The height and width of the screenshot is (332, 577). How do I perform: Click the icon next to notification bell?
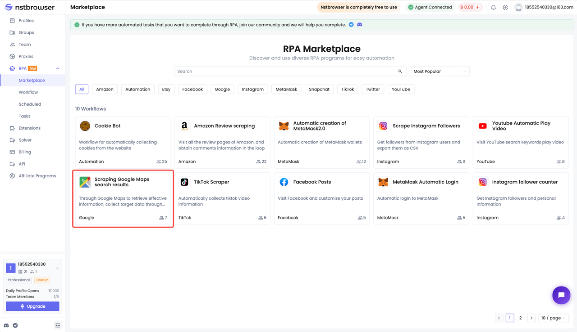[x=505, y=7]
